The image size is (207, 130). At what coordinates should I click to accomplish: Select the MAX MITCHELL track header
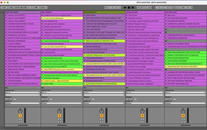[x=186, y=12]
